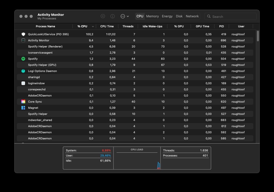Click the Logi Options Daemon icon
The width and height of the screenshot is (274, 192).
tap(23, 71)
